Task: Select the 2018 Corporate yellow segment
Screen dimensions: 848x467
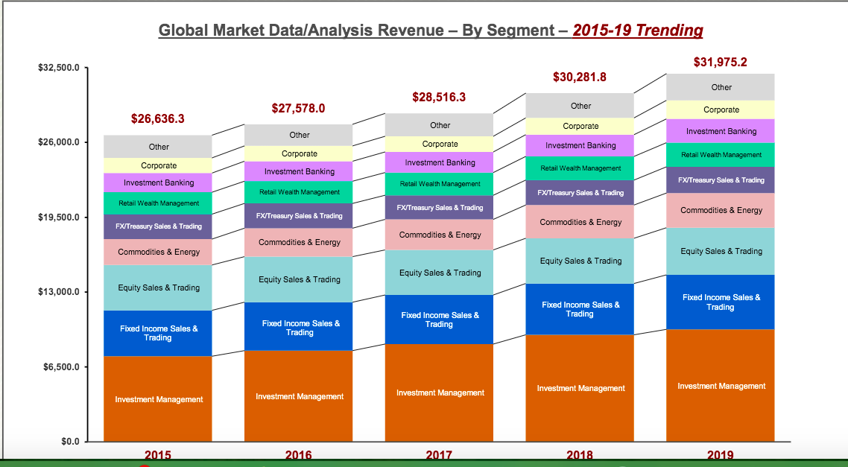Action: click(580, 126)
